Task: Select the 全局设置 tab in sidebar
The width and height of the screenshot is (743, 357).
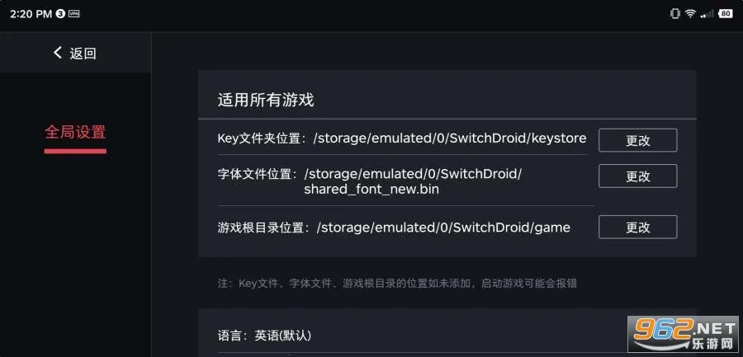Action: [75, 132]
